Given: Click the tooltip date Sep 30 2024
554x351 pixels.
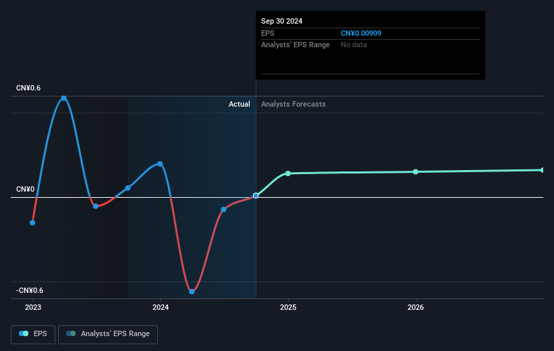Looking at the screenshot, I should 281,21.
